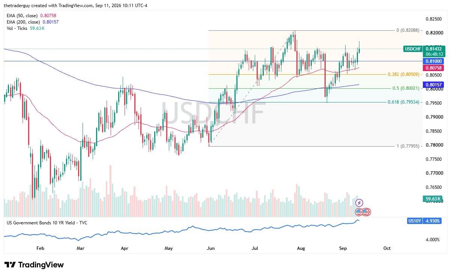Select the EMA (200, close) indicator legend
This screenshot has height=276, width=451.
point(33,22)
